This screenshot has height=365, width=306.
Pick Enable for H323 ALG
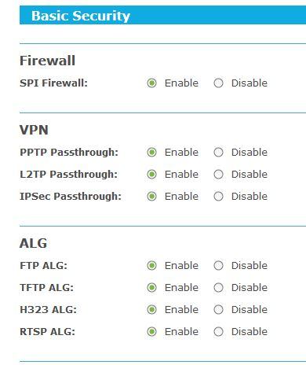tap(151, 310)
